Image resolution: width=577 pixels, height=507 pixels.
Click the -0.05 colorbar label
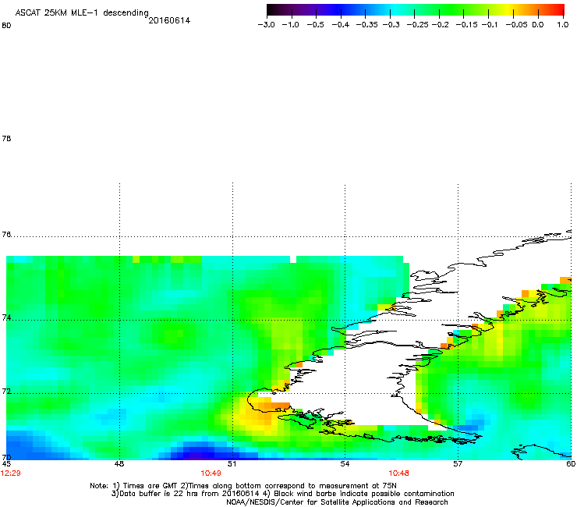coord(516,25)
